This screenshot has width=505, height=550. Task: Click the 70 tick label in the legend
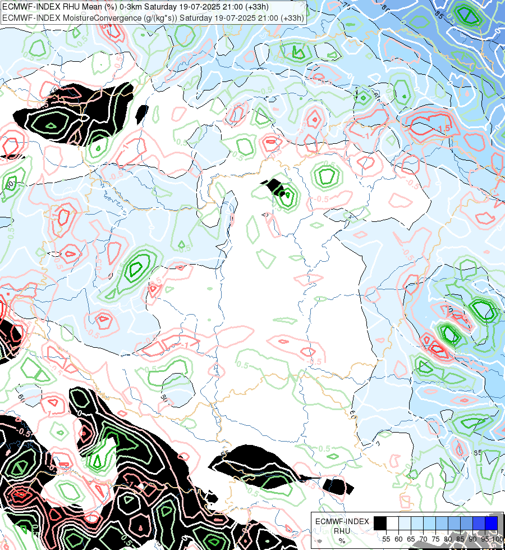(423, 539)
